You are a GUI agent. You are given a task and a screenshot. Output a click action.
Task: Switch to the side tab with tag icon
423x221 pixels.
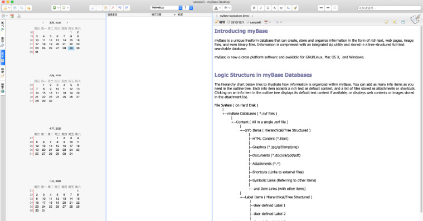pyautogui.click(x=2, y=42)
